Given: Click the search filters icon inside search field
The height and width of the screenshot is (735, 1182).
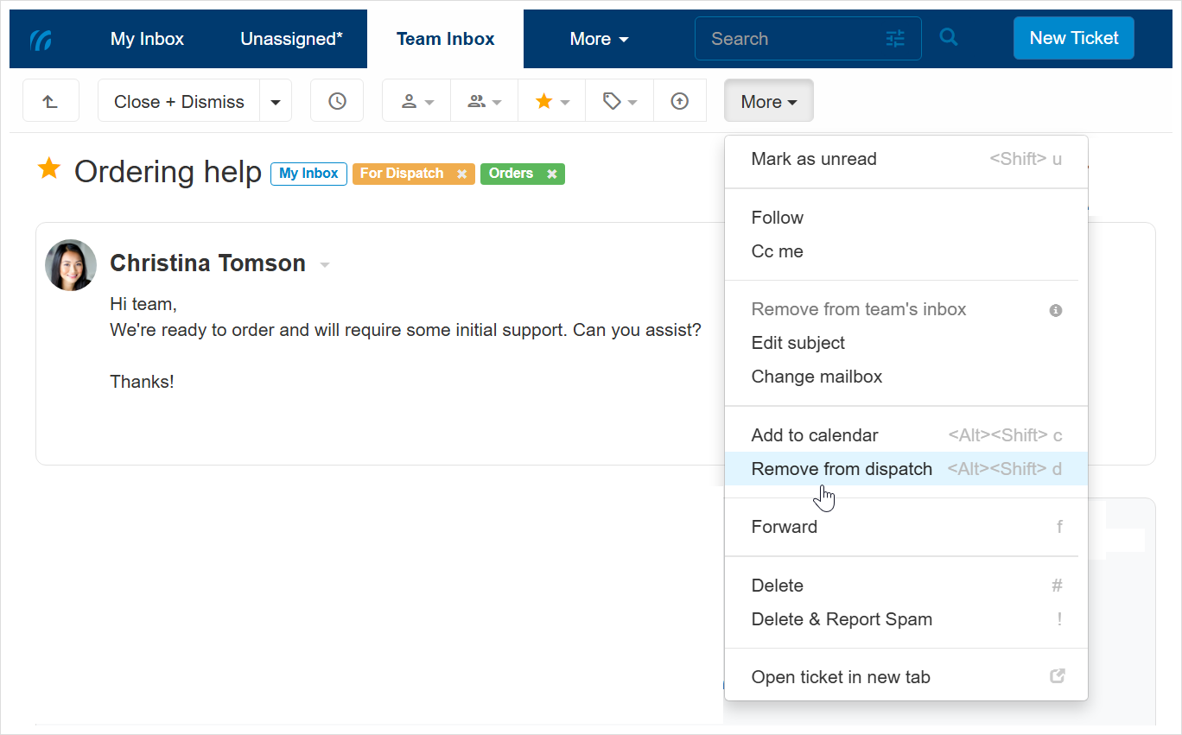Looking at the screenshot, I should point(895,38).
